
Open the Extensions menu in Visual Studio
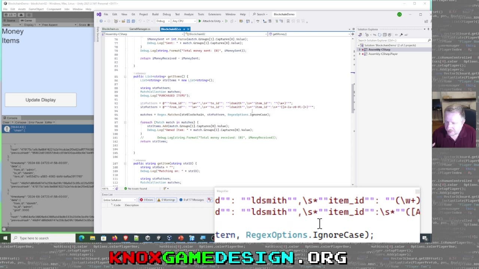tap(214, 14)
